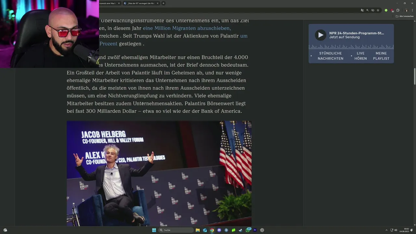Close the 'niemals eine Macht' tab

tap(119, 3)
